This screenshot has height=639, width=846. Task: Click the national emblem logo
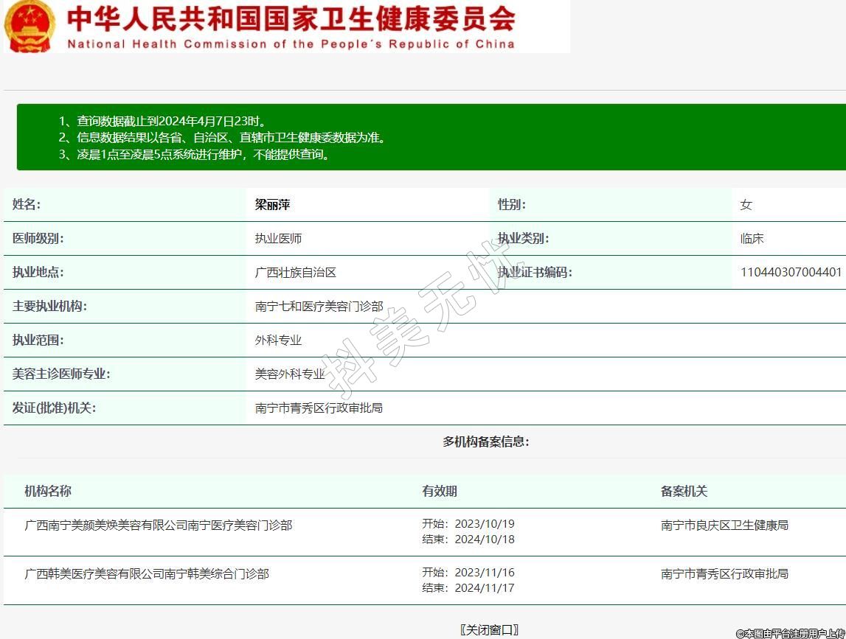click(x=30, y=26)
